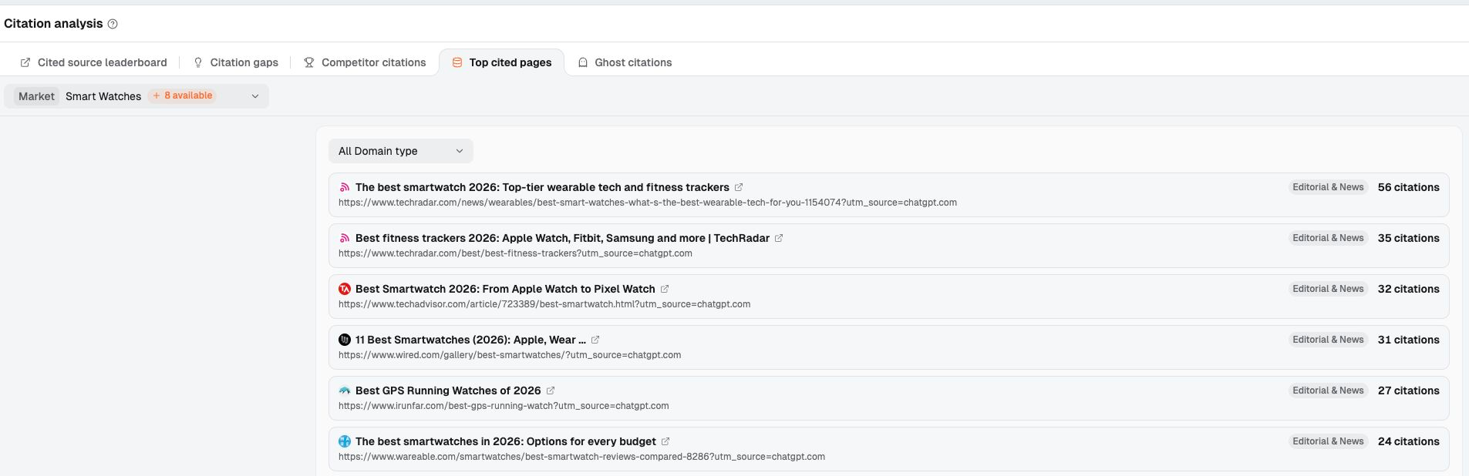The height and width of the screenshot is (476, 1469).
Task: Click Editorial & News tag on 24 citations row
Action: (x=1328, y=441)
